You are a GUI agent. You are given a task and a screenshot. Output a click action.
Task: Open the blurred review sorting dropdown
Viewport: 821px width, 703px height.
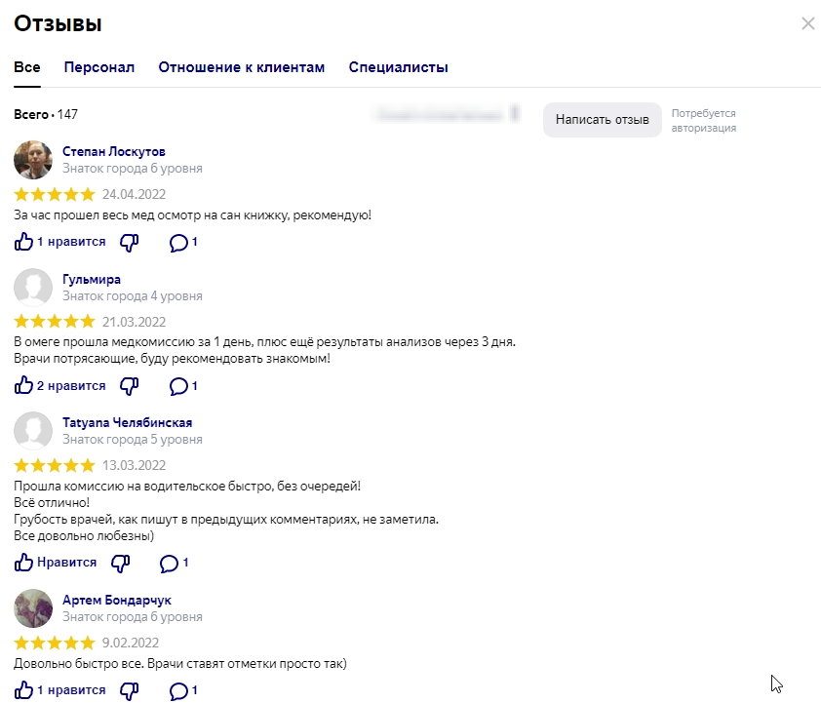[x=447, y=115]
